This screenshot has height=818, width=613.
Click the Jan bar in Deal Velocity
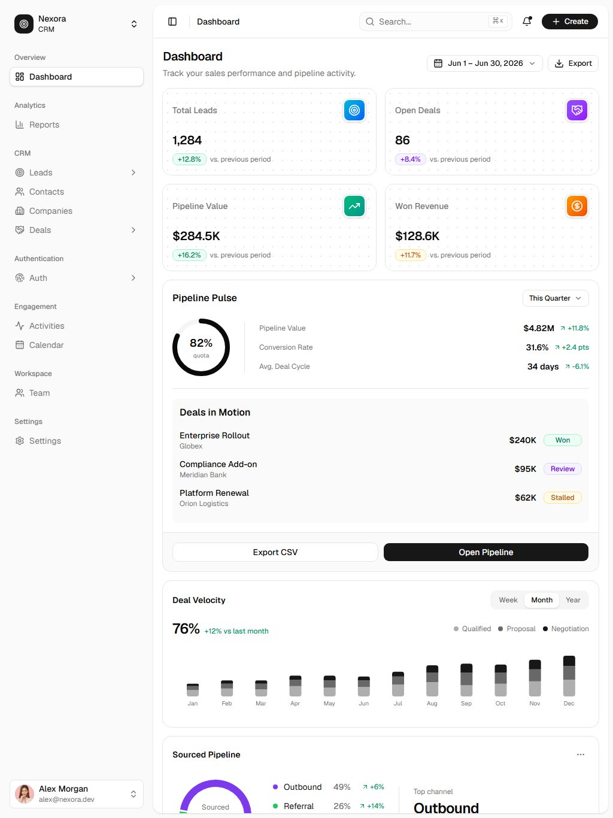coord(193,690)
